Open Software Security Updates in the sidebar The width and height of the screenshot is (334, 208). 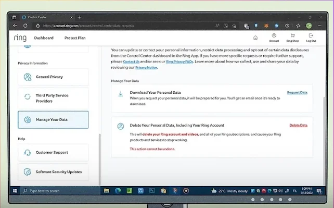click(53, 172)
